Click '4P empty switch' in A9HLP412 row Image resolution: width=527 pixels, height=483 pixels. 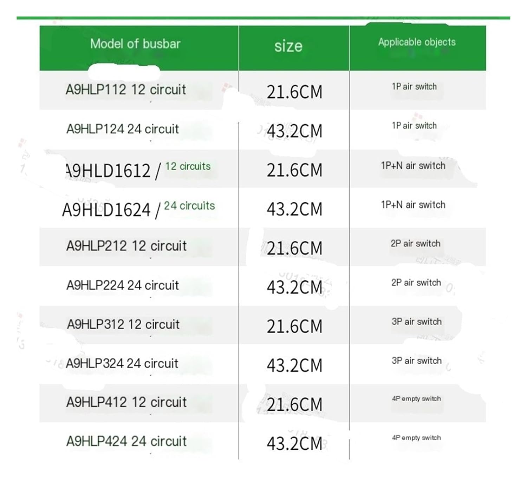(416, 398)
